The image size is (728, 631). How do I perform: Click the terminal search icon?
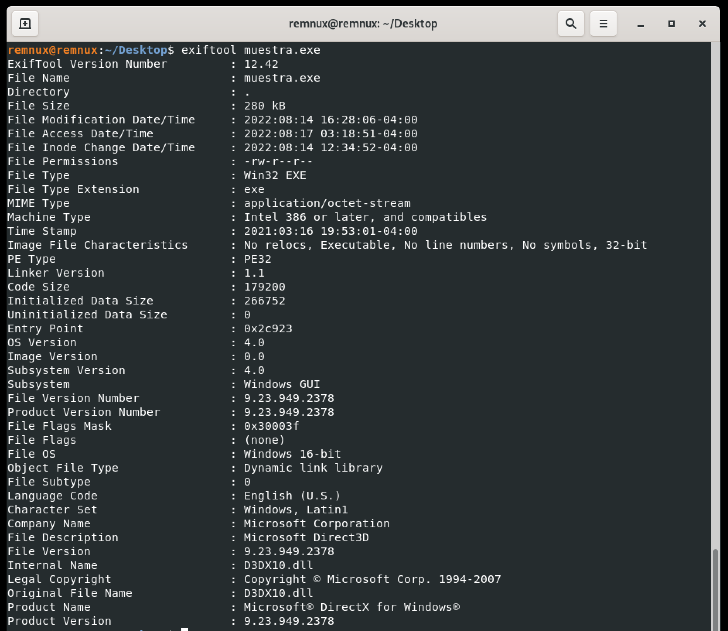tap(571, 24)
